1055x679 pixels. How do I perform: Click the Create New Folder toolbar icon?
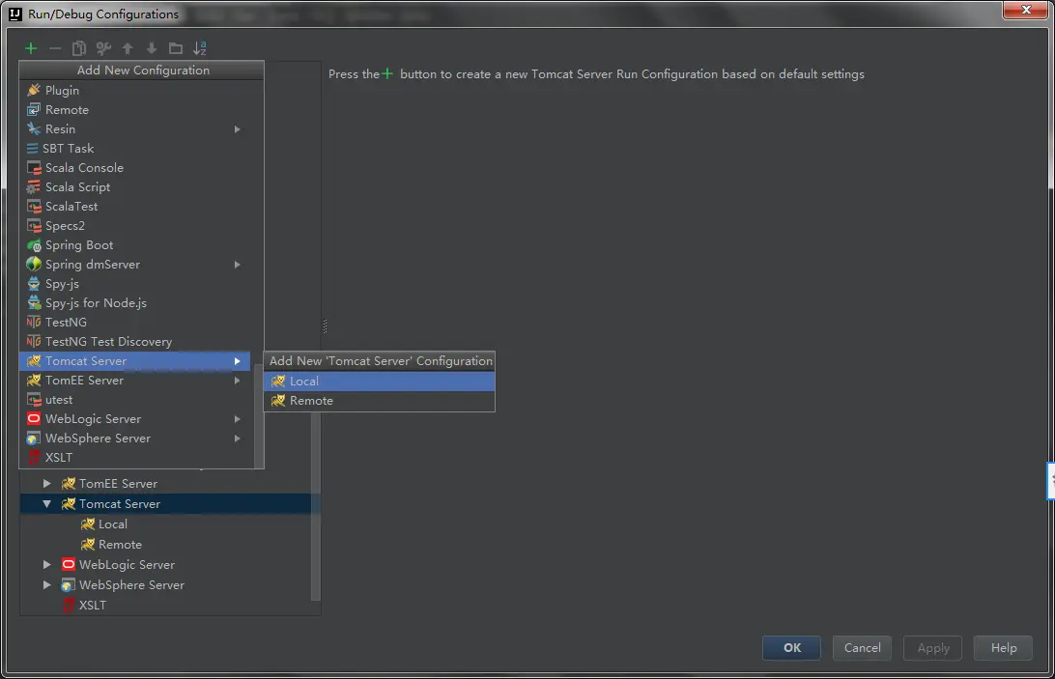176,47
